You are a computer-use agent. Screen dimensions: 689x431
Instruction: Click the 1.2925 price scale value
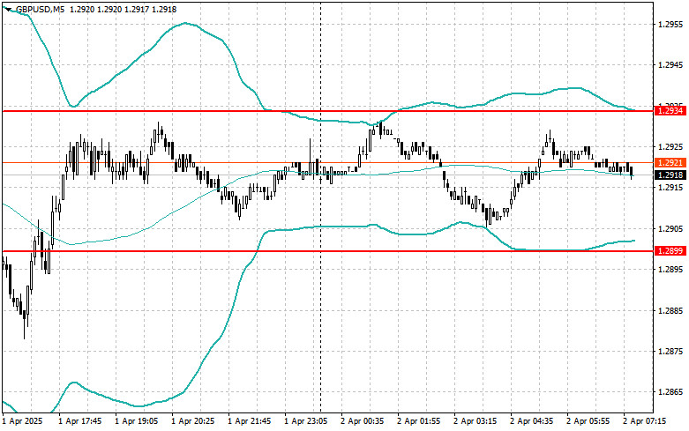(x=671, y=146)
